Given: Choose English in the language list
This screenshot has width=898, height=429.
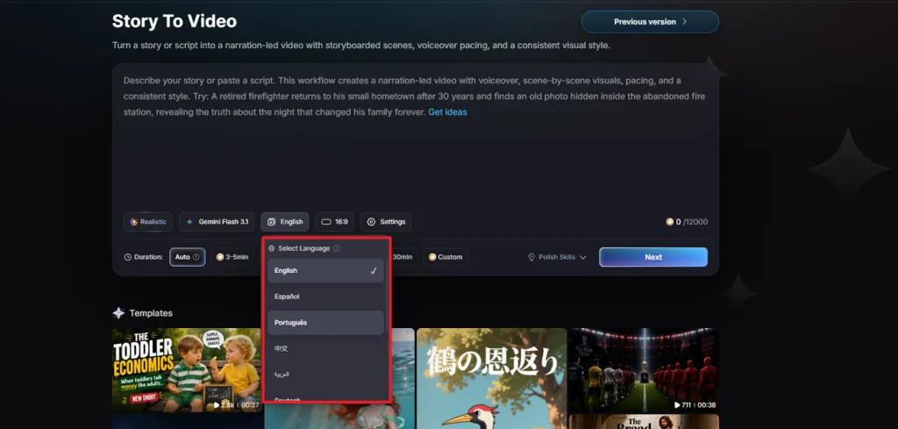Looking at the screenshot, I should [x=325, y=270].
